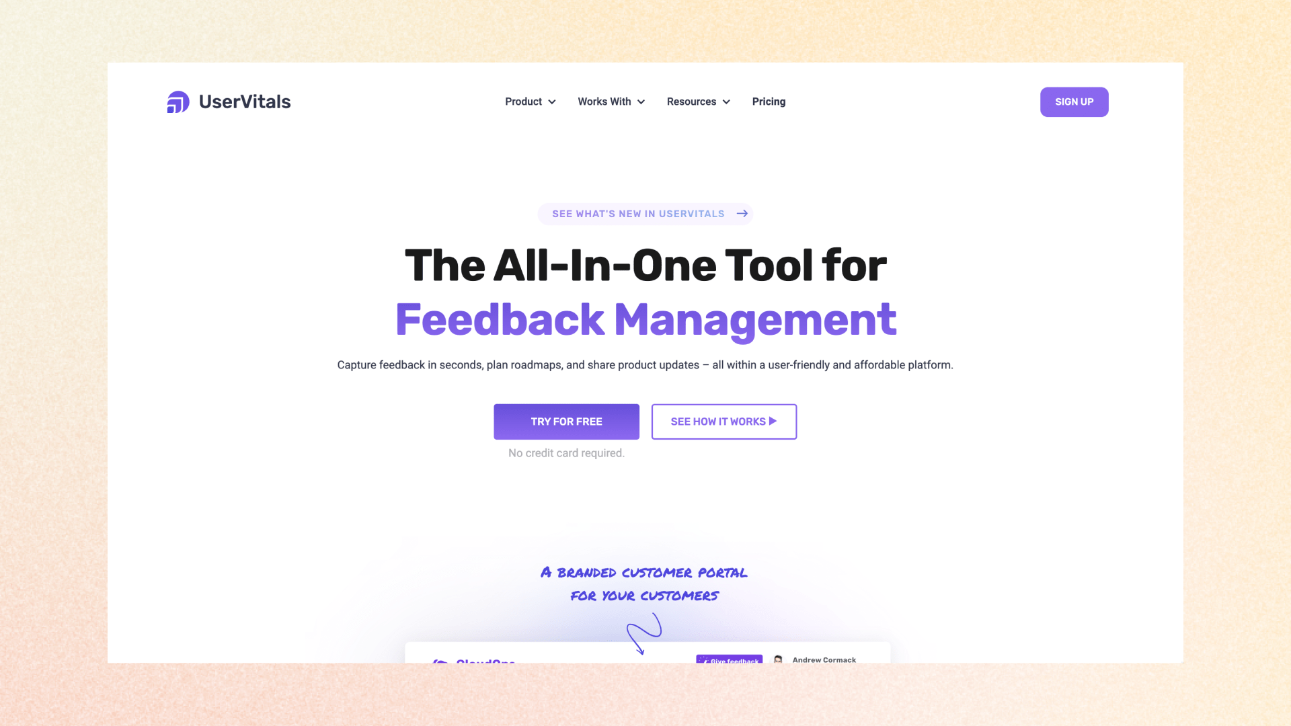
Task: Click the arrow icon in announcement banner
Action: [742, 214]
